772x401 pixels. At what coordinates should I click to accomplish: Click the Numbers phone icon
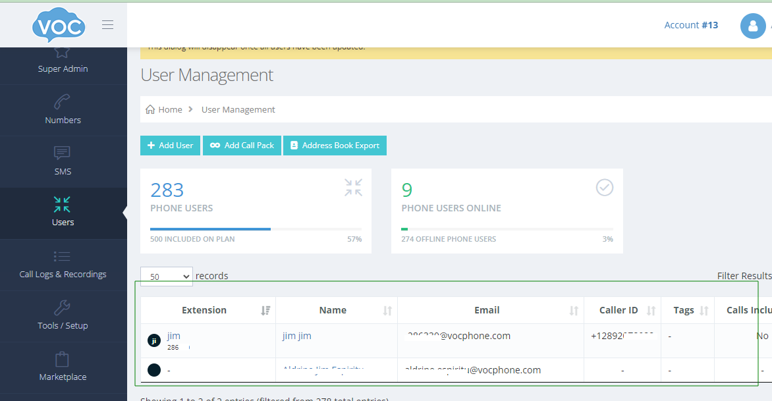63,102
